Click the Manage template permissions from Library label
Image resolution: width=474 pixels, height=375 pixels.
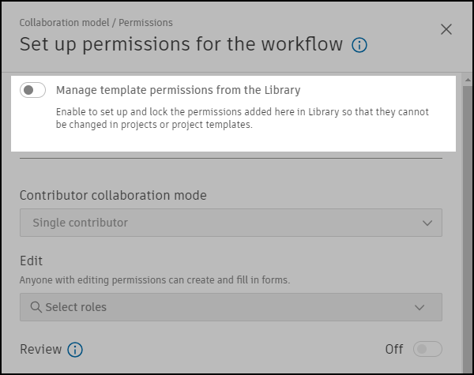178,90
